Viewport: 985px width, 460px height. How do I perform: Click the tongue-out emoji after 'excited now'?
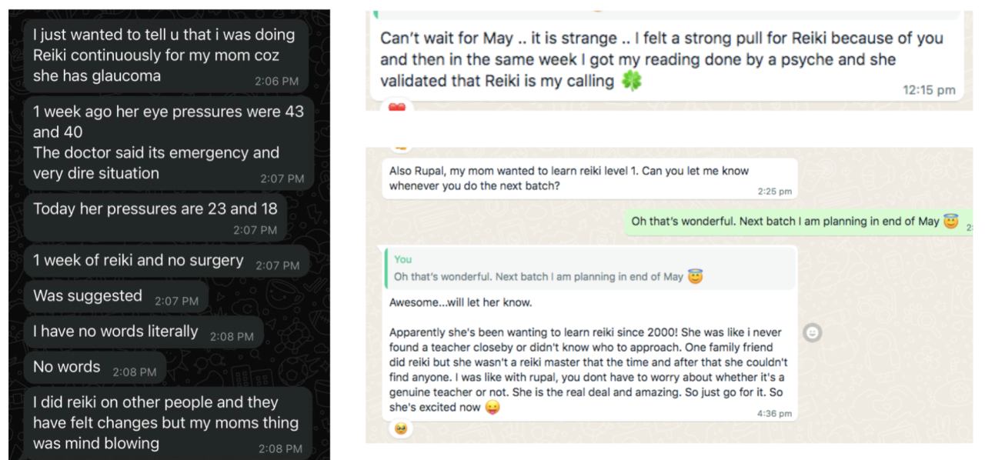(492, 407)
